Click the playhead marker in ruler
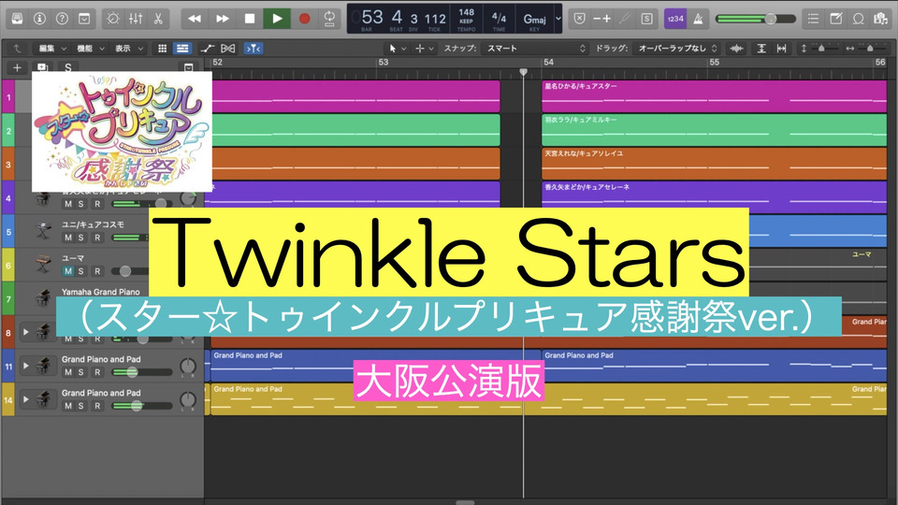This screenshot has height=505, width=898. [524, 72]
